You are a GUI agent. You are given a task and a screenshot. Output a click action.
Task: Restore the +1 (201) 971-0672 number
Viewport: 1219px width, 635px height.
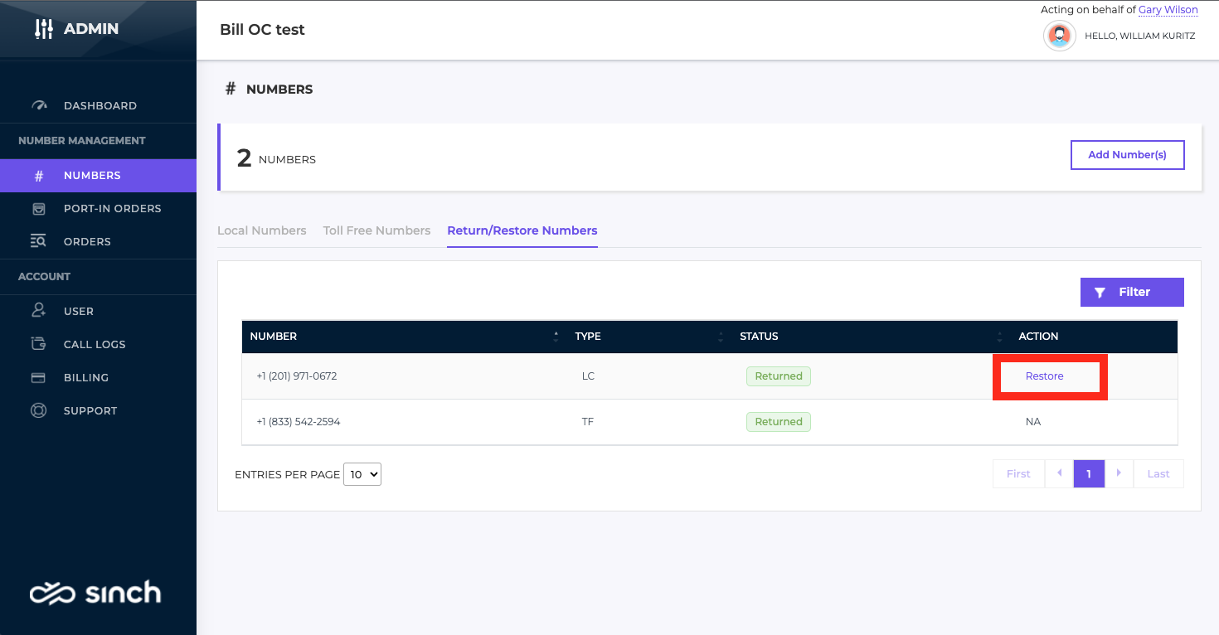click(x=1044, y=376)
